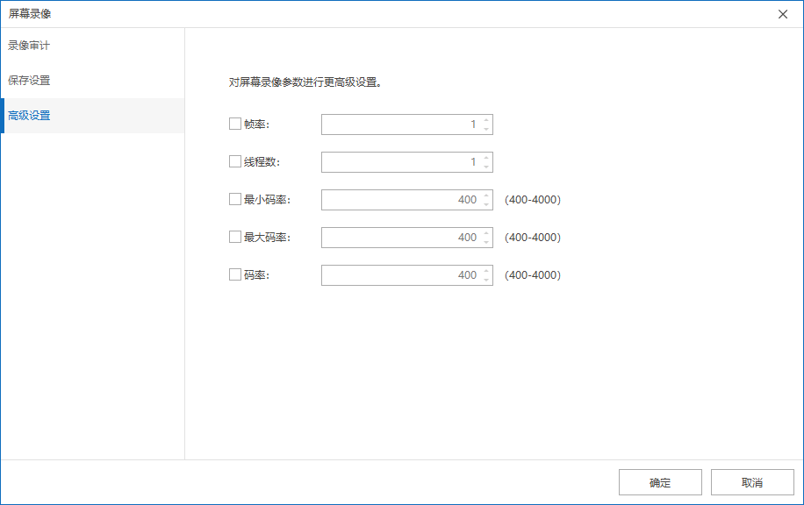Click the 确定 button
Screen dimensions: 804x505
coord(660,483)
